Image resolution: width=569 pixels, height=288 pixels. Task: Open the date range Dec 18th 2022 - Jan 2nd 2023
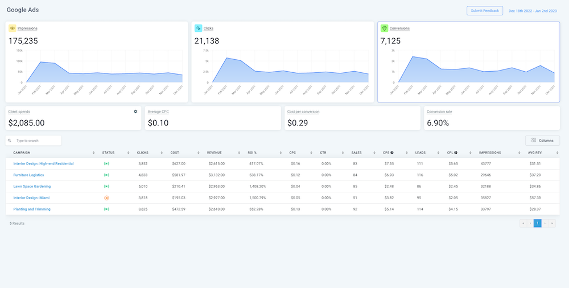pos(533,11)
